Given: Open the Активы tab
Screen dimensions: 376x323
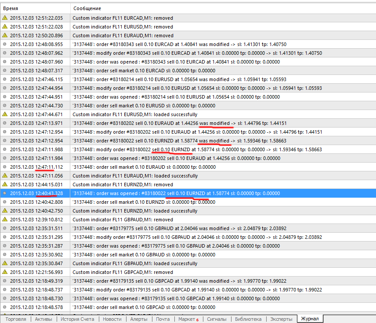Looking at the screenshot, I should (x=43, y=319).
